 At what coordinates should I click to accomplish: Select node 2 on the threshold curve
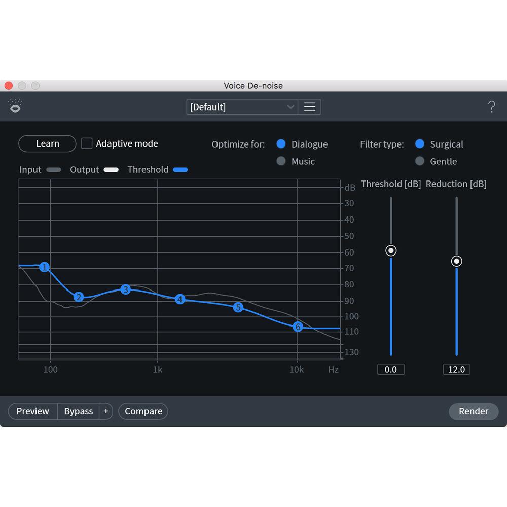pyautogui.click(x=79, y=297)
